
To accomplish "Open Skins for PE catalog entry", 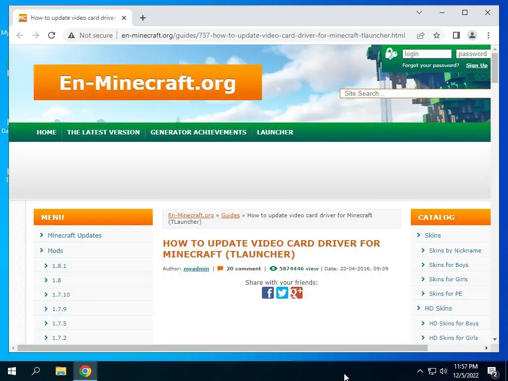I will point(445,294).
